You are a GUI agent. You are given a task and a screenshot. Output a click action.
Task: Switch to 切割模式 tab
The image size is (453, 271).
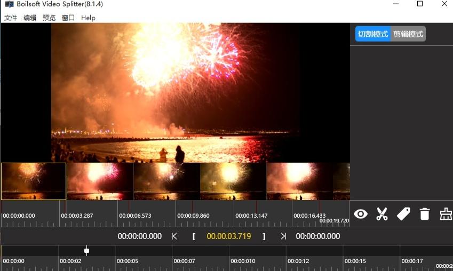[x=372, y=34]
